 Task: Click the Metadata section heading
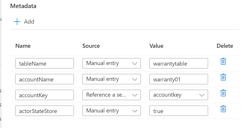(23, 6)
